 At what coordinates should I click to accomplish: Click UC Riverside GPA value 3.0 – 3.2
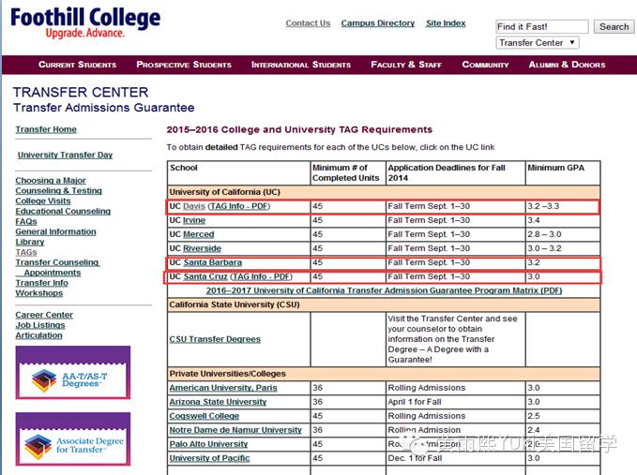[544, 248]
